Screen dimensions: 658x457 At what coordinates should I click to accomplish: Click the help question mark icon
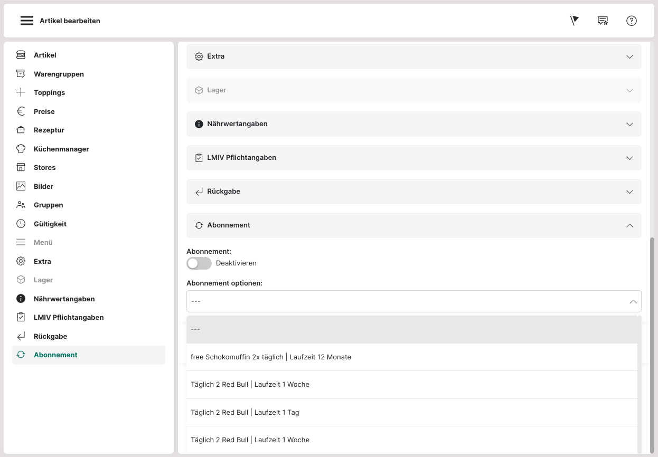click(x=632, y=21)
